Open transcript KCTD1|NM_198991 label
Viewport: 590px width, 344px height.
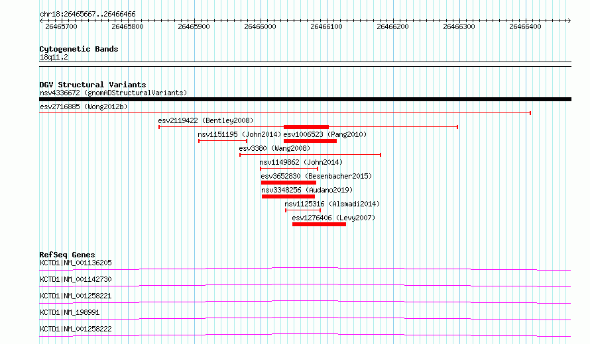(70, 312)
